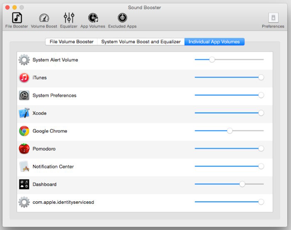
Task: Click the System Preferences volume slider
Action: (229, 95)
